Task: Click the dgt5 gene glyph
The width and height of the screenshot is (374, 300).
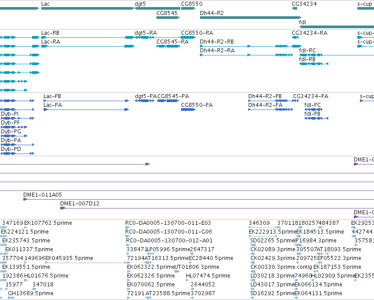Action: (x=157, y=8)
